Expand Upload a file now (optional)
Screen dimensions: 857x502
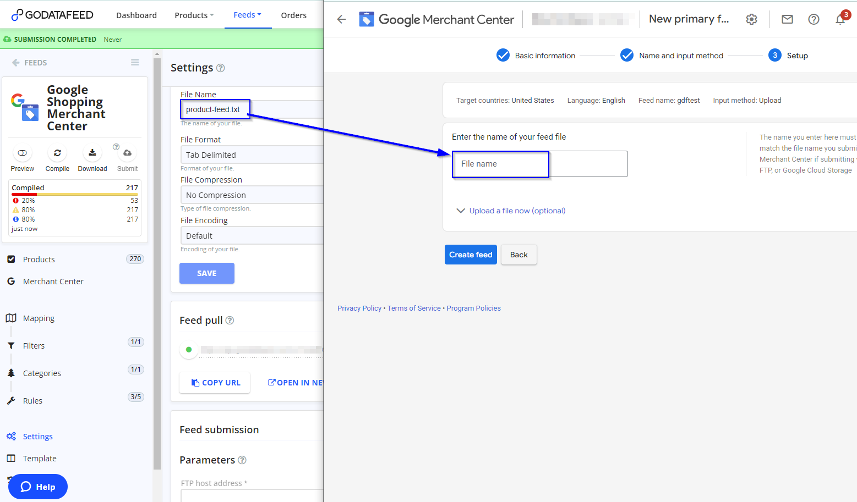[x=511, y=211]
